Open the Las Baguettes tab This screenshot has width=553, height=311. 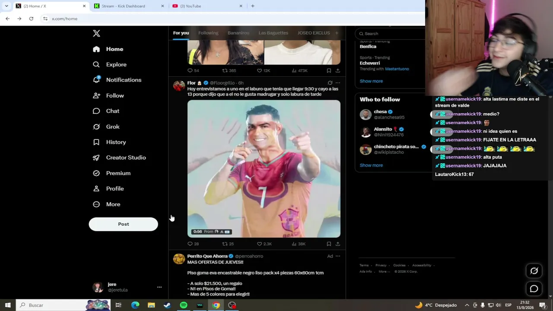pyautogui.click(x=273, y=33)
